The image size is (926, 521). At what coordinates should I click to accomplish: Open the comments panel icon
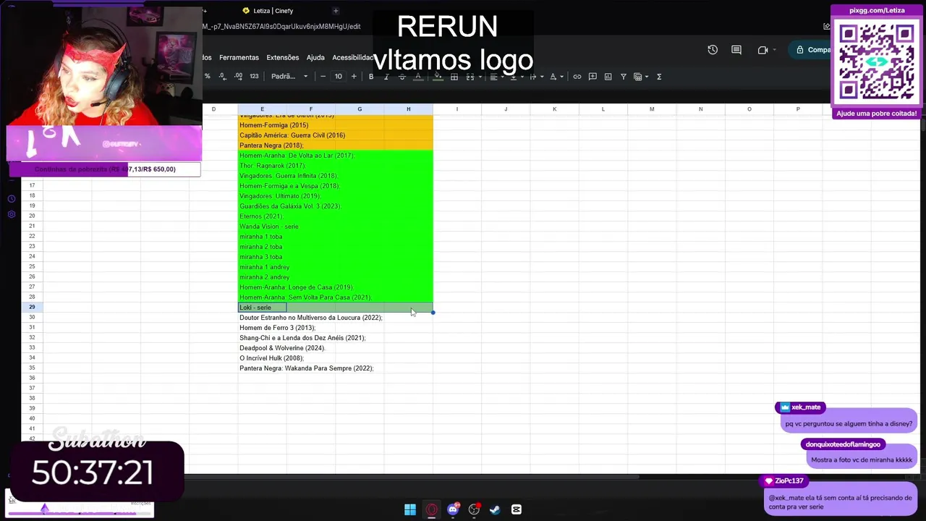tap(736, 50)
